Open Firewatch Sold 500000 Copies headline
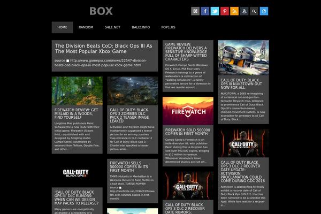 point(188,132)
